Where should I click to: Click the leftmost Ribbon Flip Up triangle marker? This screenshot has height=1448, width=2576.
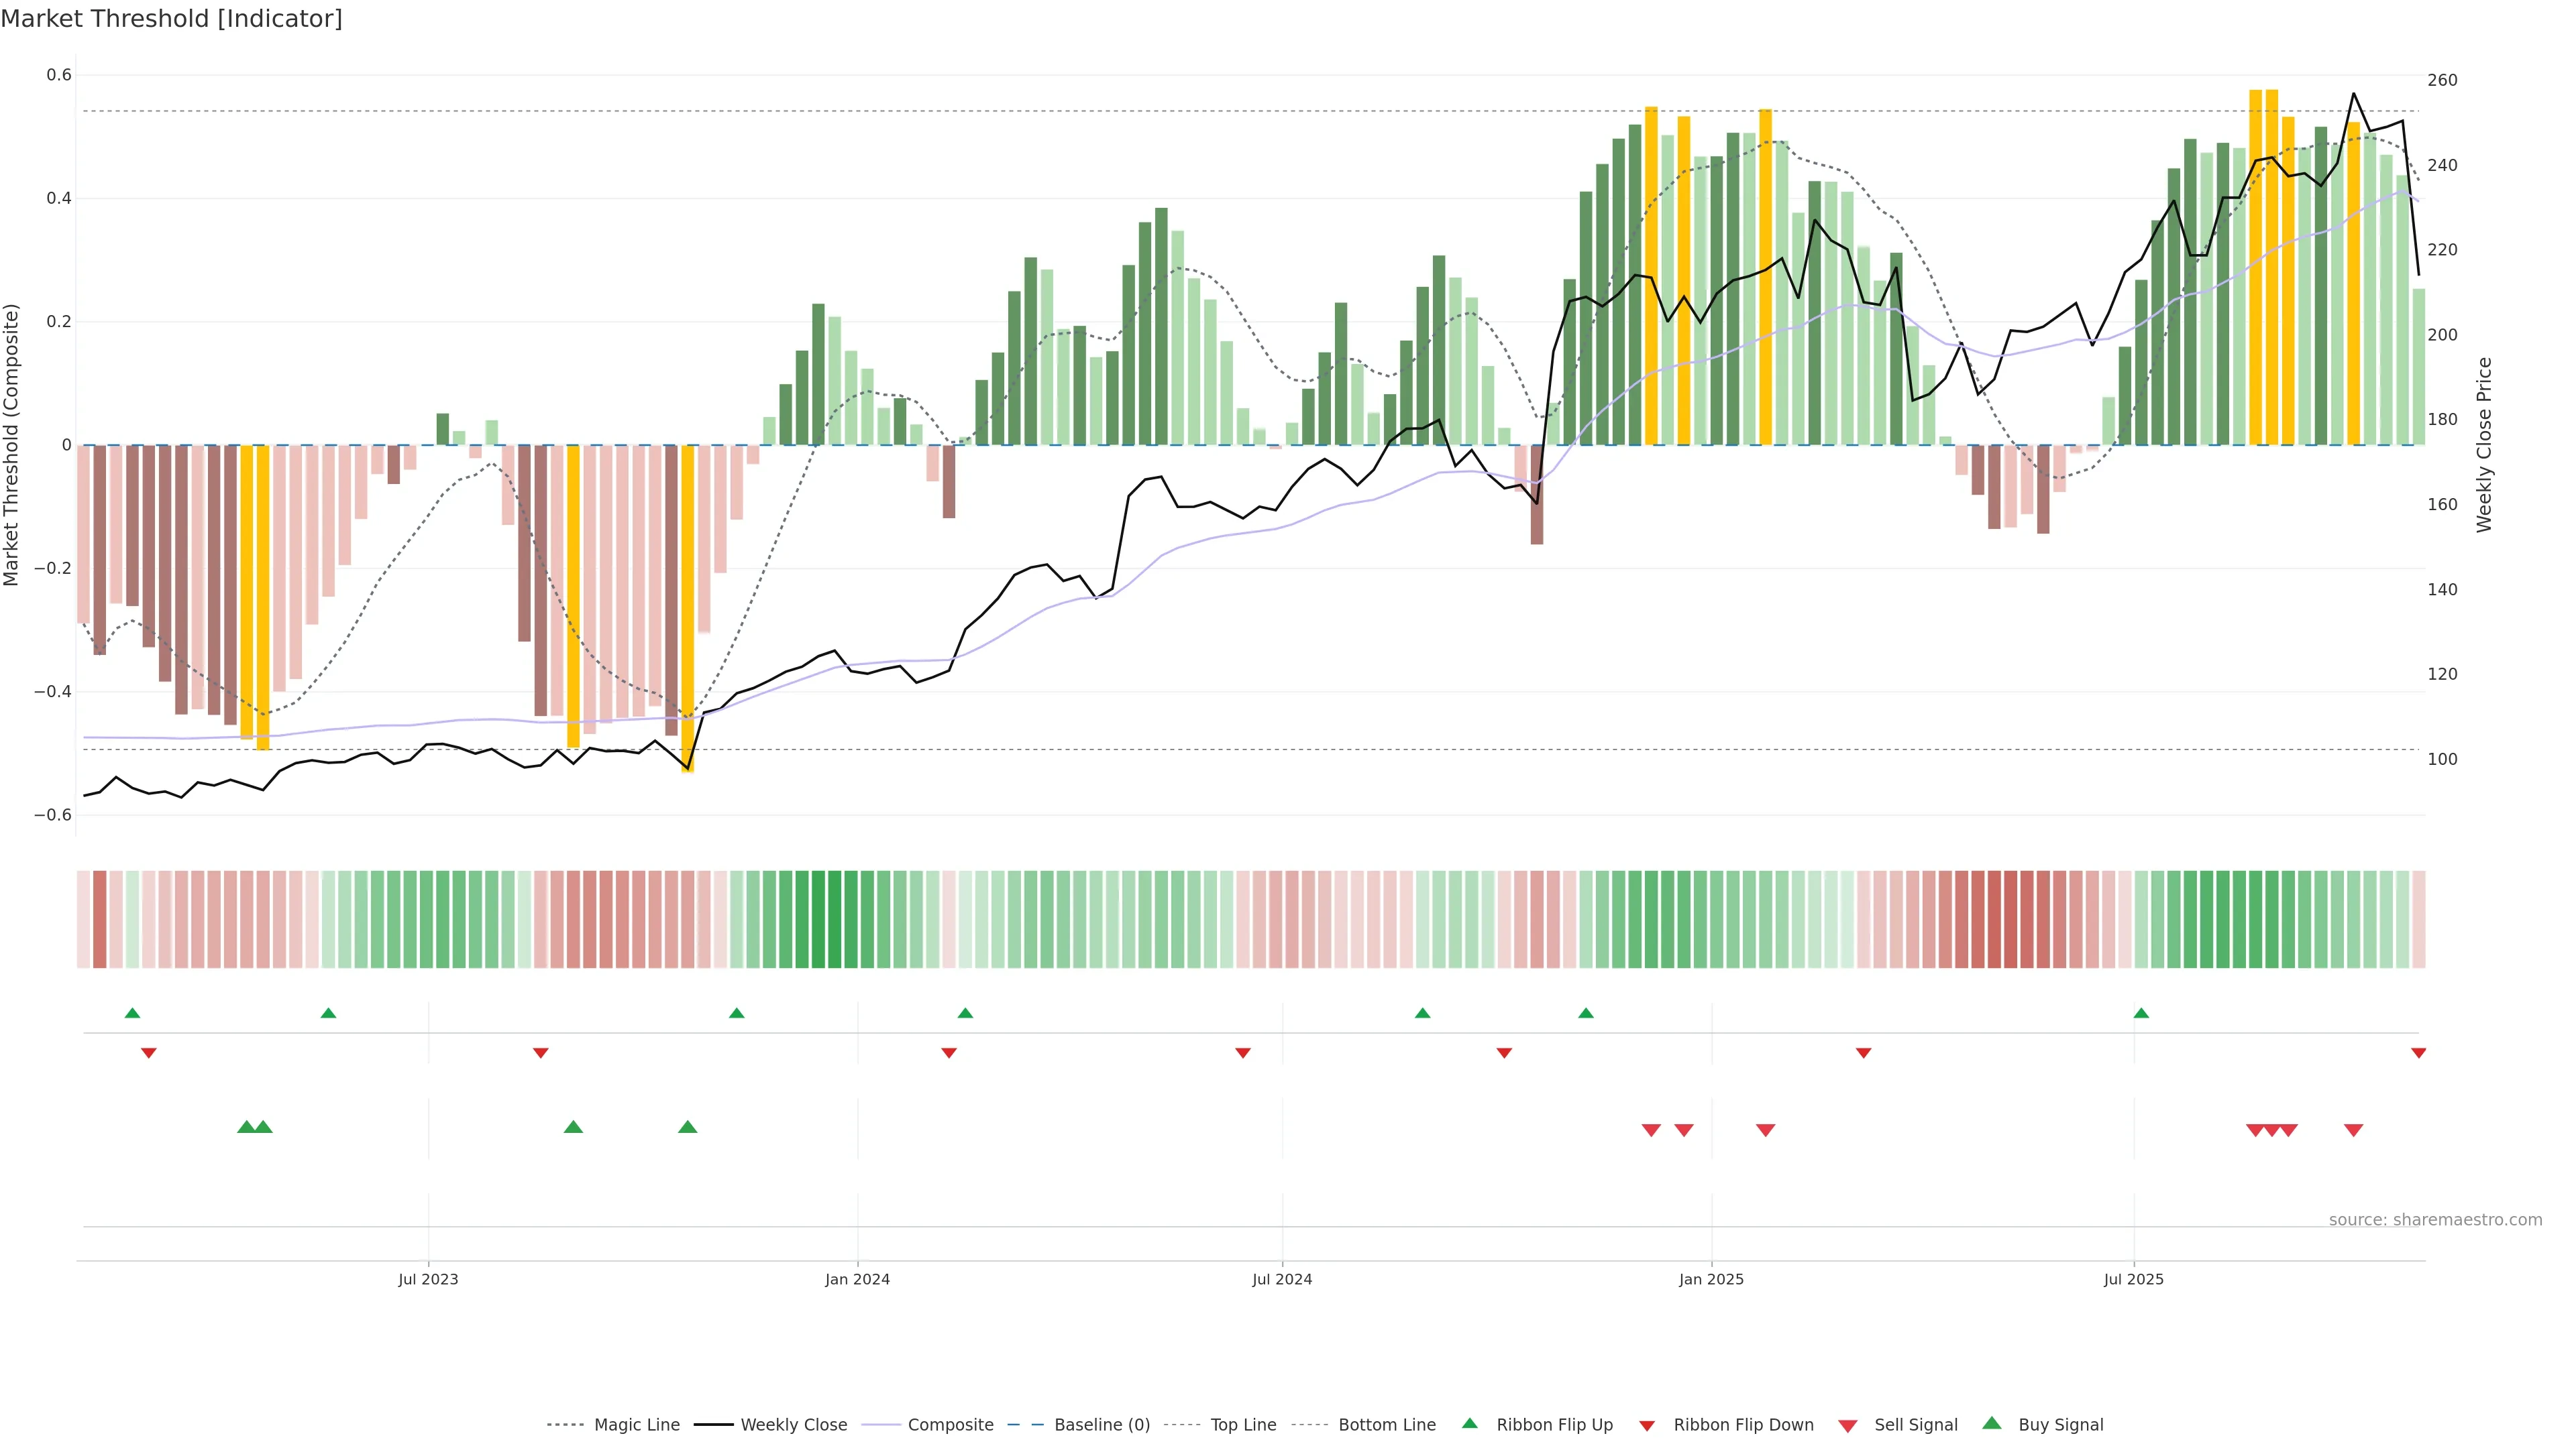point(132,1014)
